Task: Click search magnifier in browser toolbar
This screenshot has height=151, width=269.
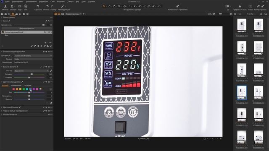Action: pyautogui.click(x=266, y=14)
